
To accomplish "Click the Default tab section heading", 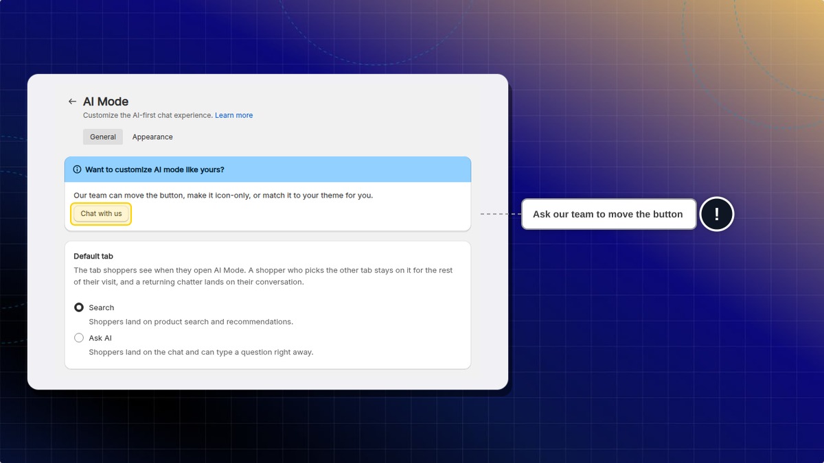I will [x=93, y=256].
